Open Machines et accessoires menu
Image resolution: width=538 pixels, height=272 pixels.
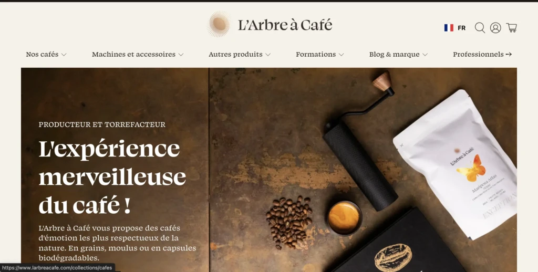[x=133, y=54]
